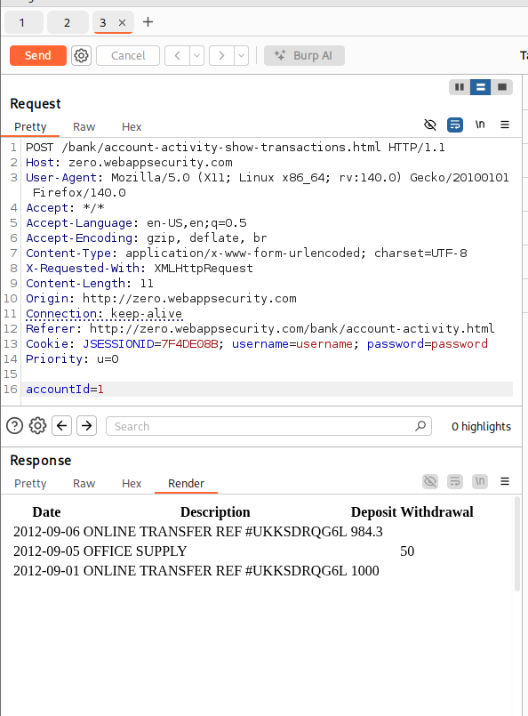Select Repeater tab 3
The width and height of the screenshot is (528, 716).
(x=103, y=23)
